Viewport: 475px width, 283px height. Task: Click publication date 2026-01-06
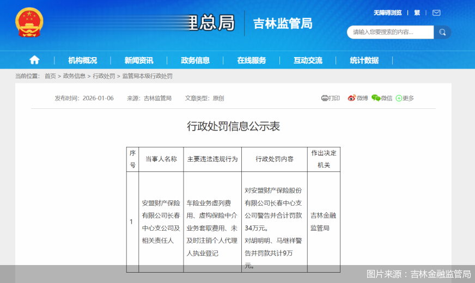[x=98, y=98]
